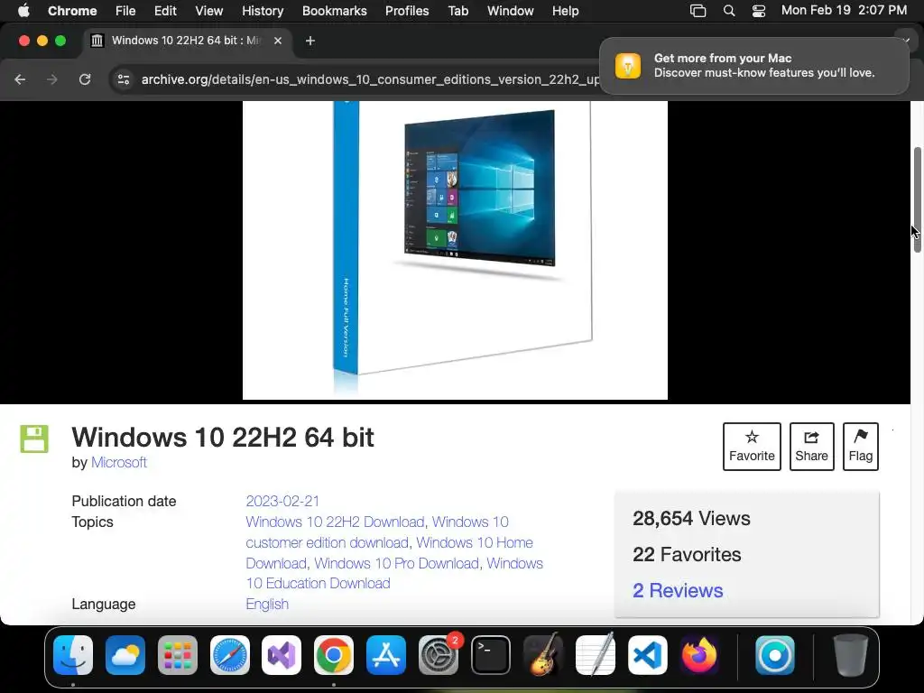Click the green floppy disk software icon
924x693 pixels.
34,439
